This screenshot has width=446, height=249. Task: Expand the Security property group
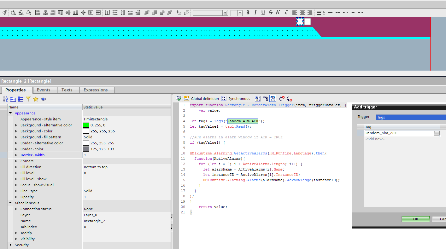pyautogui.click(x=10, y=245)
